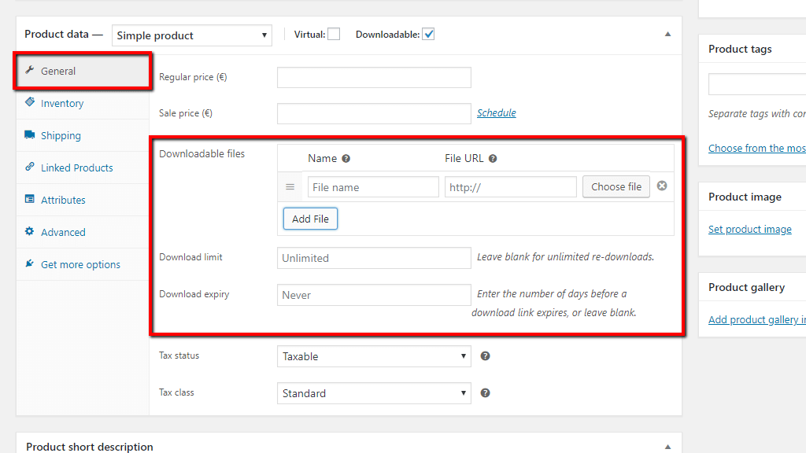
Task: Click the Inventory tag icon
Action: [30, 102]
